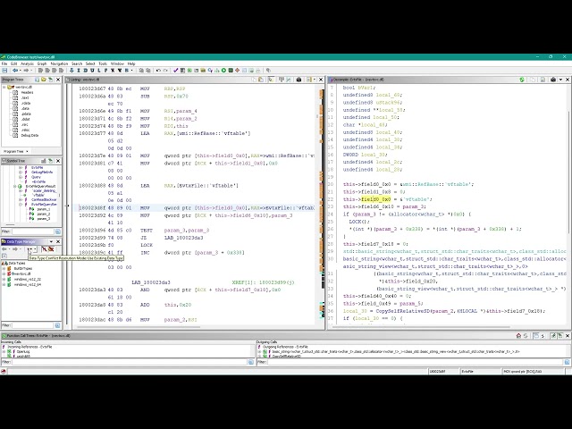The height and width of the screenshot is (429, 572).
Task: Select OpenLog in Incoming Calls tree
Action: point(23,351)
